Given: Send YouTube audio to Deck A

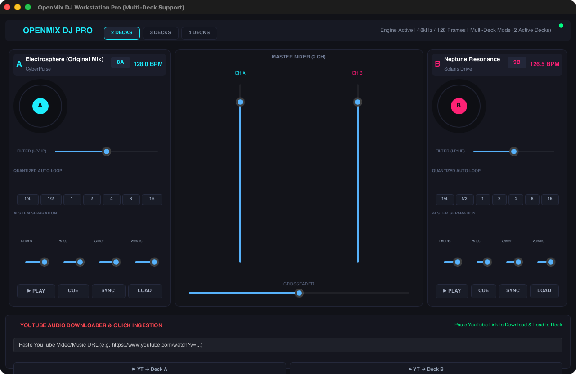Looking at the screenshot, I should [150, 369].
